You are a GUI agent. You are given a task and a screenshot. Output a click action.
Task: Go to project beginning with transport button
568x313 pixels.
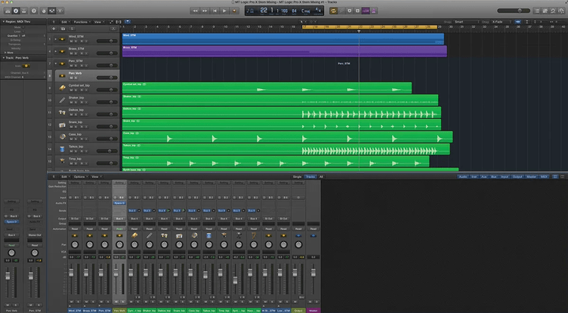[x=215, y=11]
